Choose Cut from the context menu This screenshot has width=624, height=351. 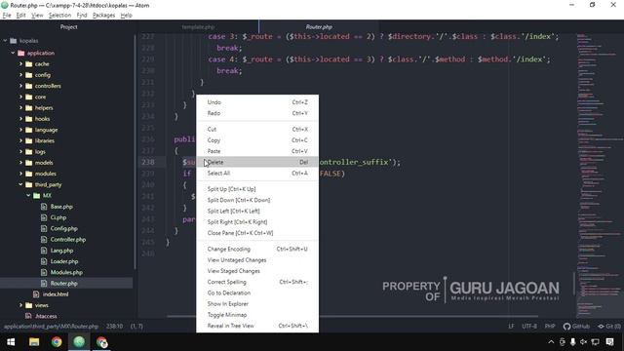257,130
